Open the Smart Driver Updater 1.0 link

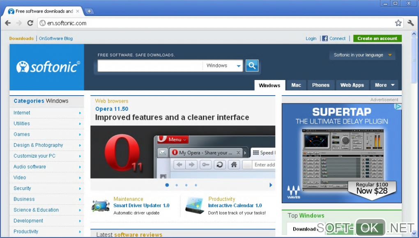(141, 206)
